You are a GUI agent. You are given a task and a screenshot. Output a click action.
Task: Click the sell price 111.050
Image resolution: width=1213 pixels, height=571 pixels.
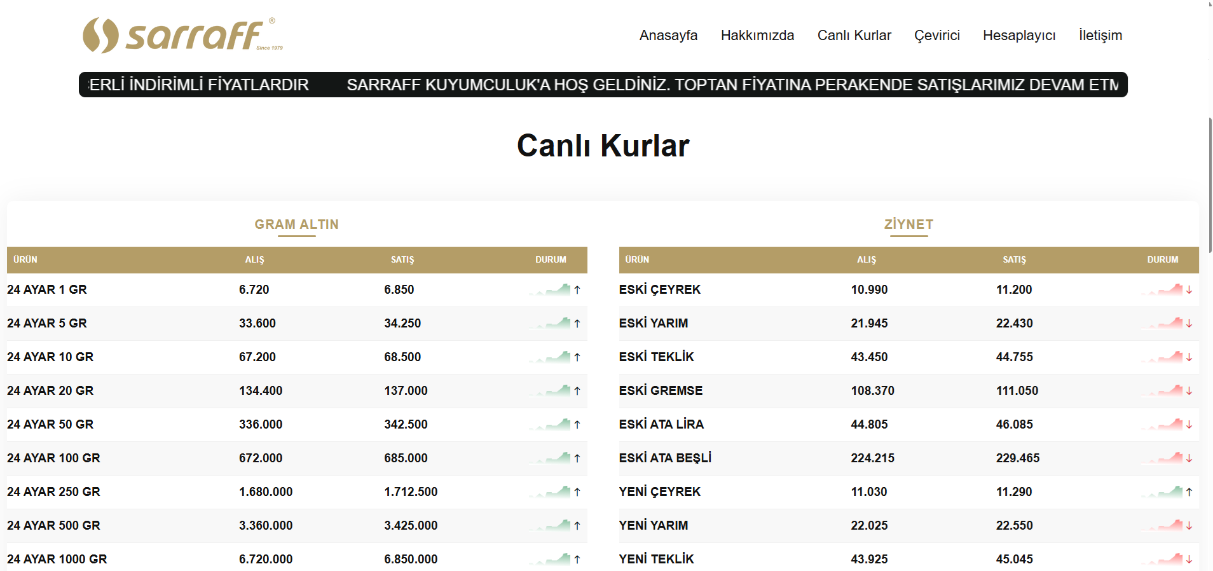click(x=1017, y=390)
